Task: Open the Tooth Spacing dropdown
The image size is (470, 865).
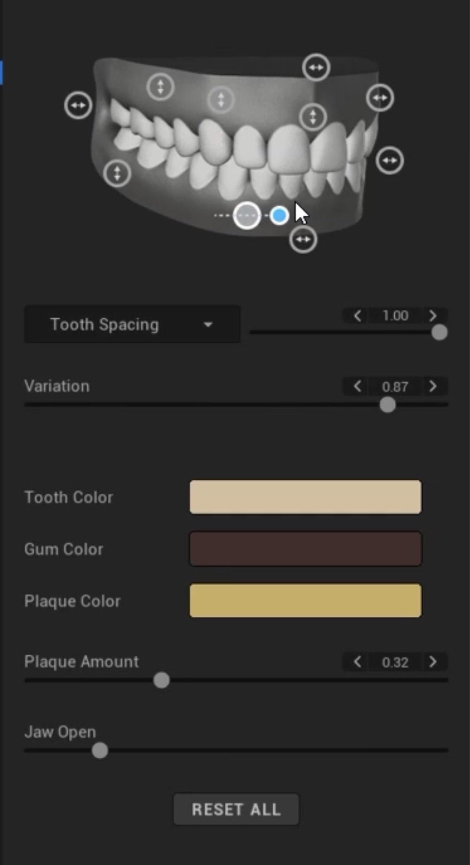Action: [x=132, y=324]
